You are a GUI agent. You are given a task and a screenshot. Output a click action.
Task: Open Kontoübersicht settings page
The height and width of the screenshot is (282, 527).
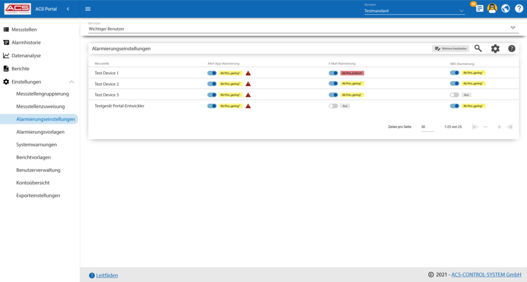point(32,183)
